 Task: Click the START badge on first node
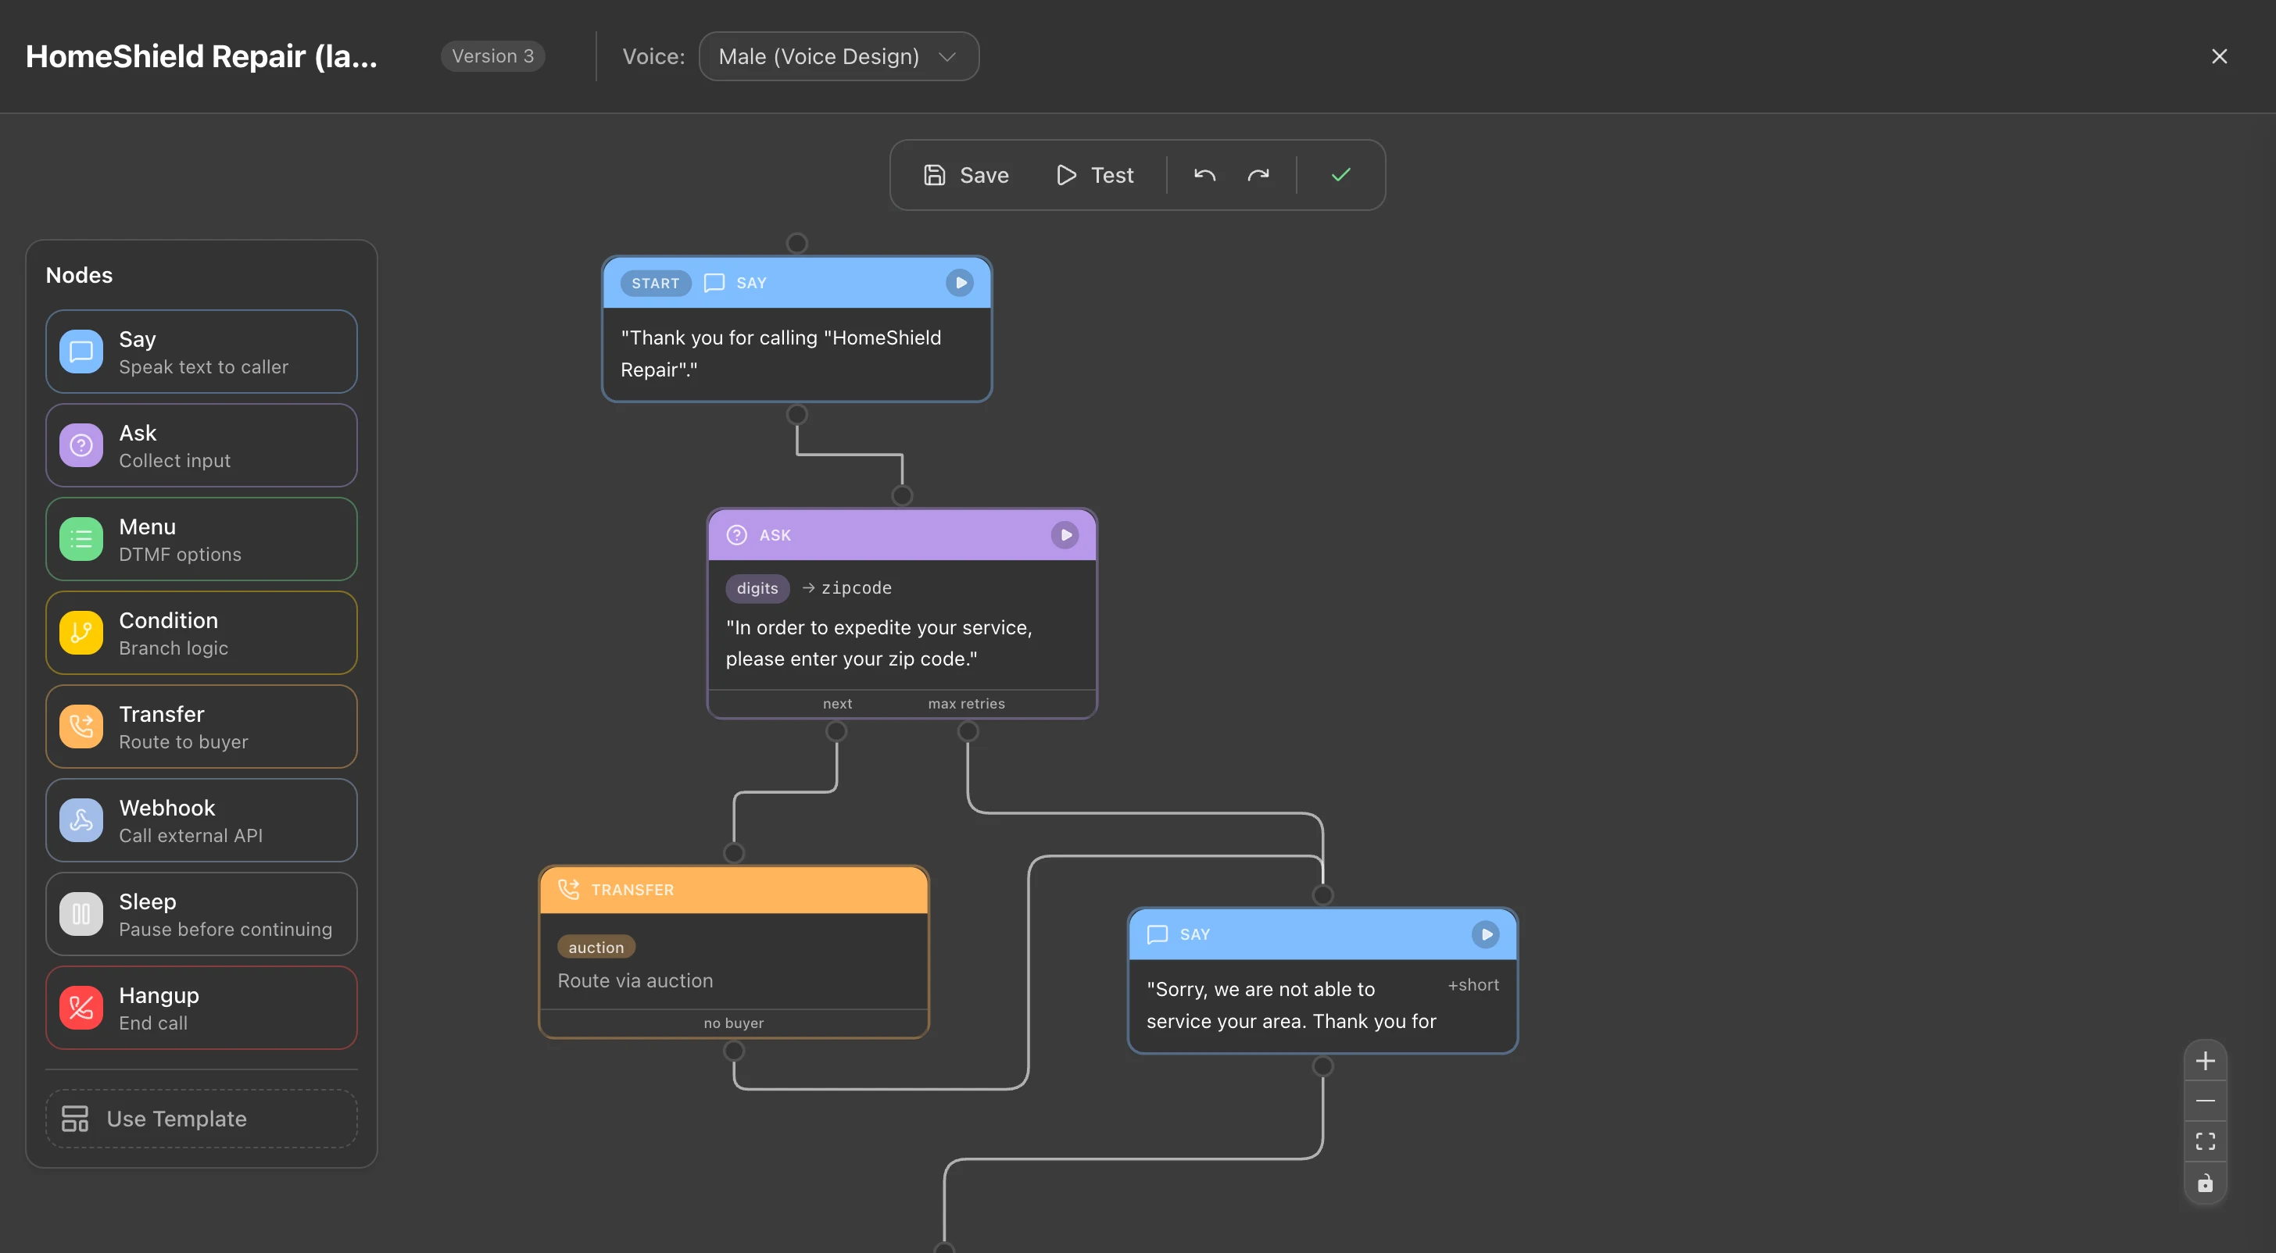pos(656,283)
